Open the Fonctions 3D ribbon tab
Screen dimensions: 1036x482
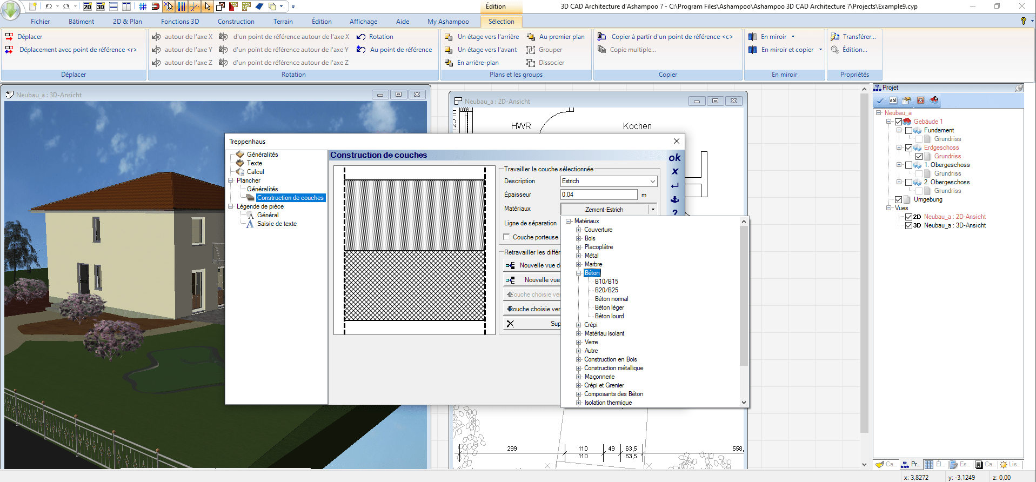point(180,22)
